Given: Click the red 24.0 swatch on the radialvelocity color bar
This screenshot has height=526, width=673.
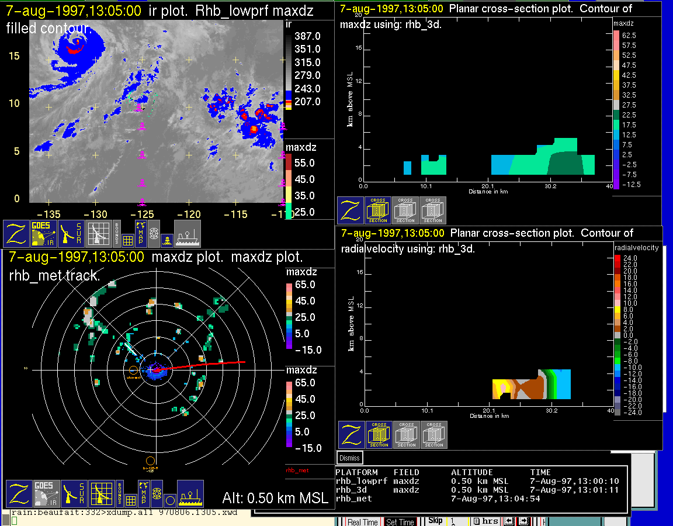Looking at the screenshot, I should [618, 258].
